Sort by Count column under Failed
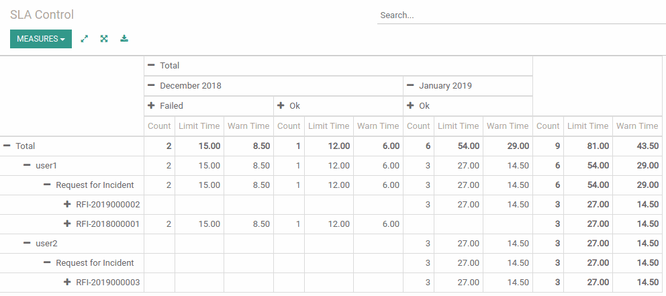Viewport: 666px width, 296px height. [x=159, y=126]
